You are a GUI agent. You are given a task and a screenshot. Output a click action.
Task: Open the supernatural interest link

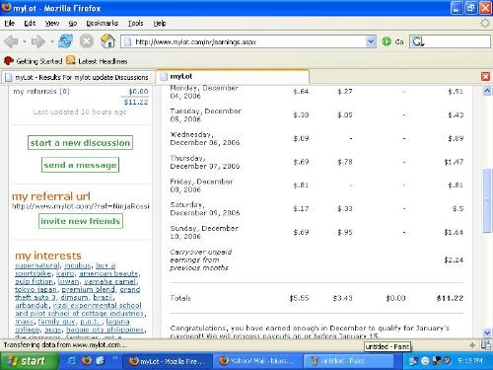37,265
